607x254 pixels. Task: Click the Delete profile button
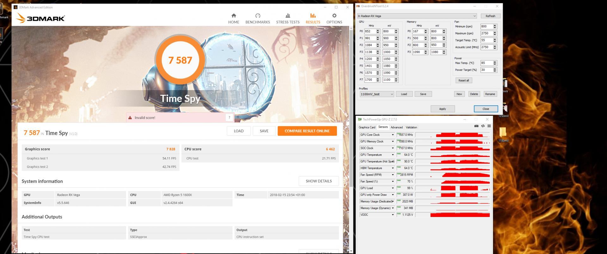click(x=474, y=94)
